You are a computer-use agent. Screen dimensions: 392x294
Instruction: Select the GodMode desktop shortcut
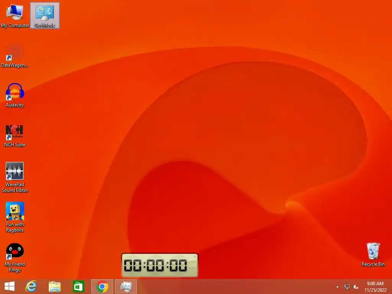click(45, 15)
